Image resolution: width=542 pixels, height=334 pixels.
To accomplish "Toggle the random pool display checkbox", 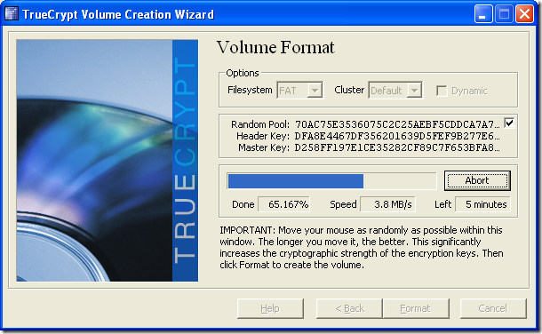I will [509, 123].
